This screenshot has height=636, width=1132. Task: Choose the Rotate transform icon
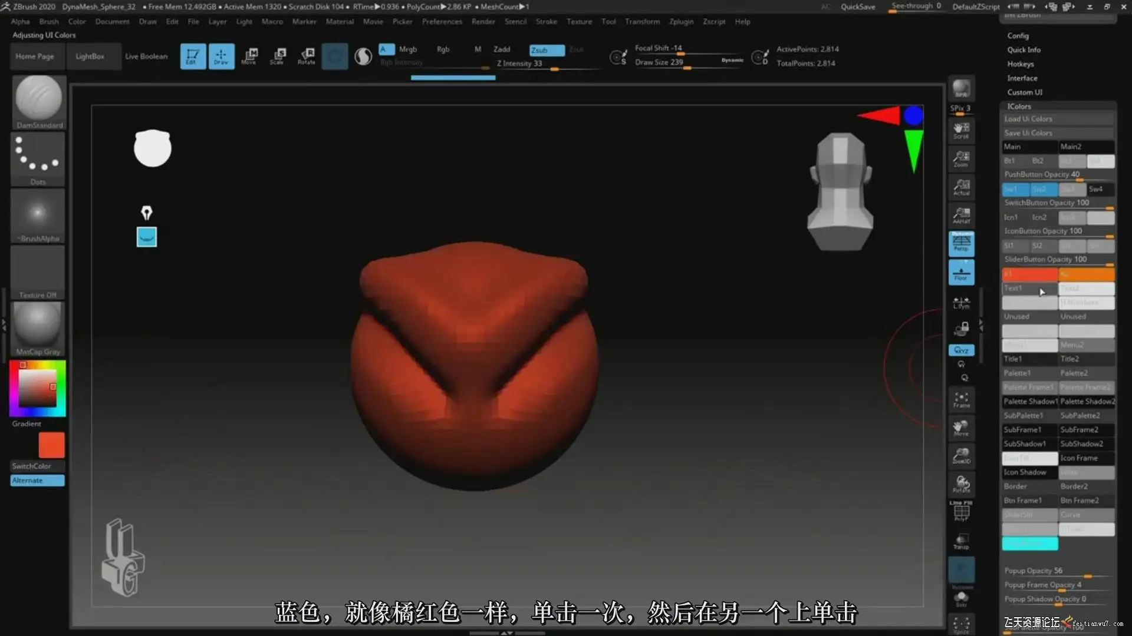pos(307,56)
